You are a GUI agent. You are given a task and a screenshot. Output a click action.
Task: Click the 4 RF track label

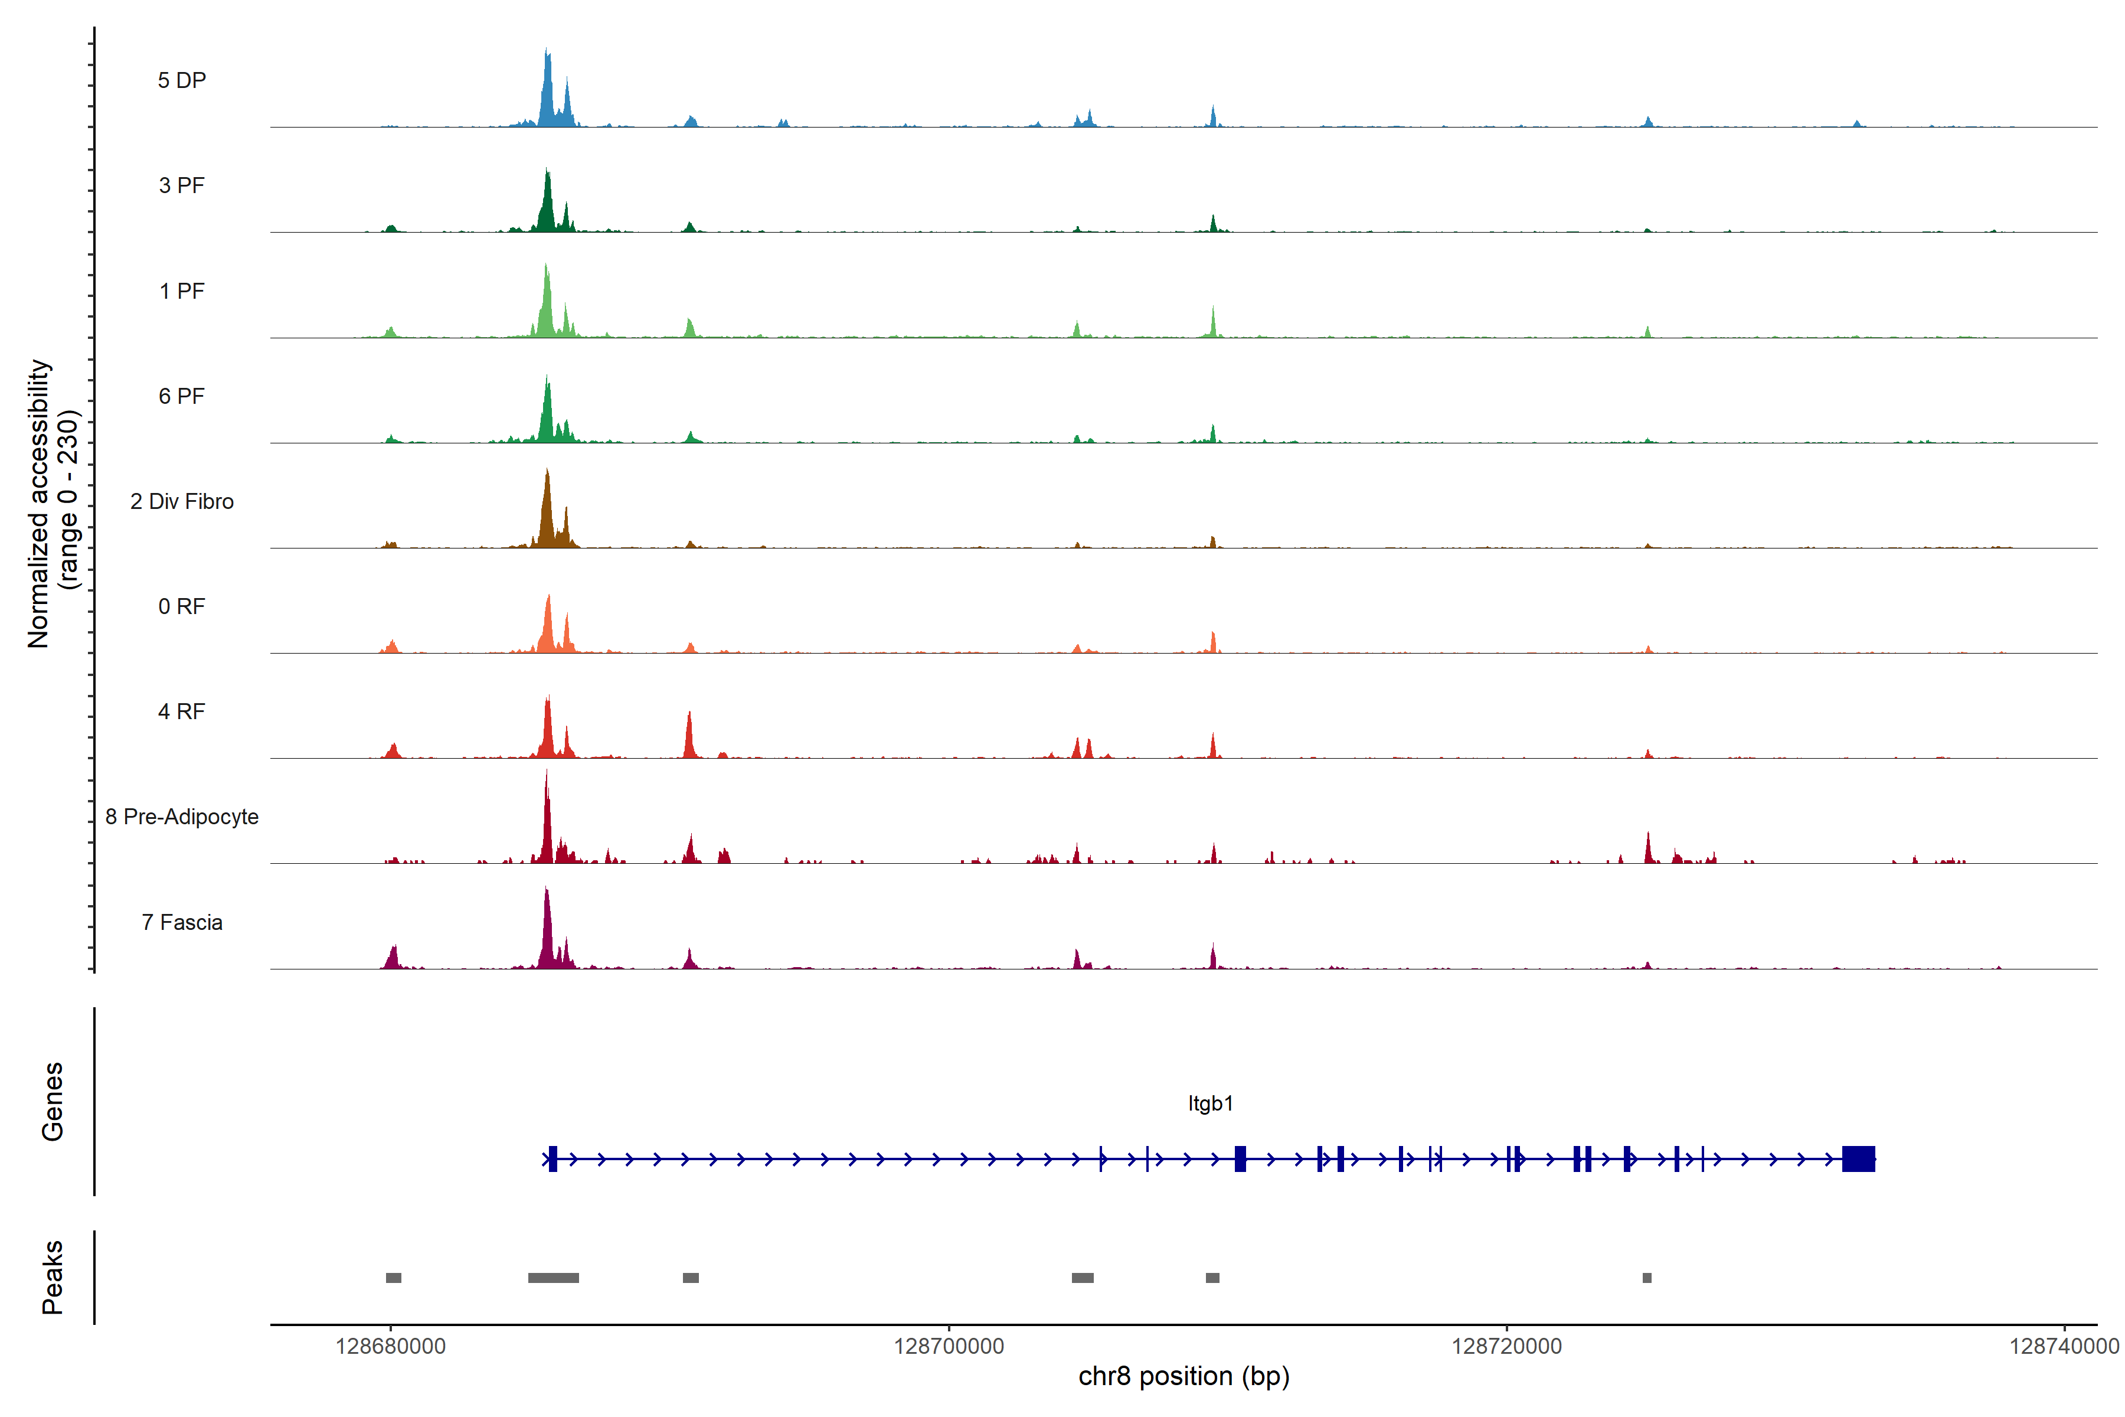182,711
